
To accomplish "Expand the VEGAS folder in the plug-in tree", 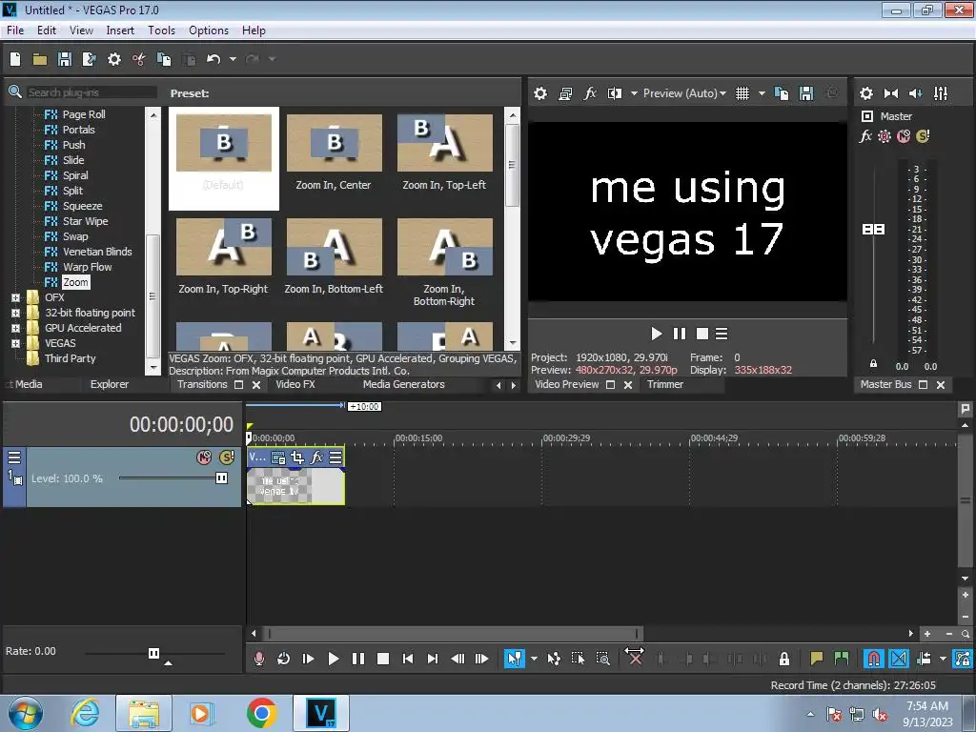I will [x=15, y=343].
